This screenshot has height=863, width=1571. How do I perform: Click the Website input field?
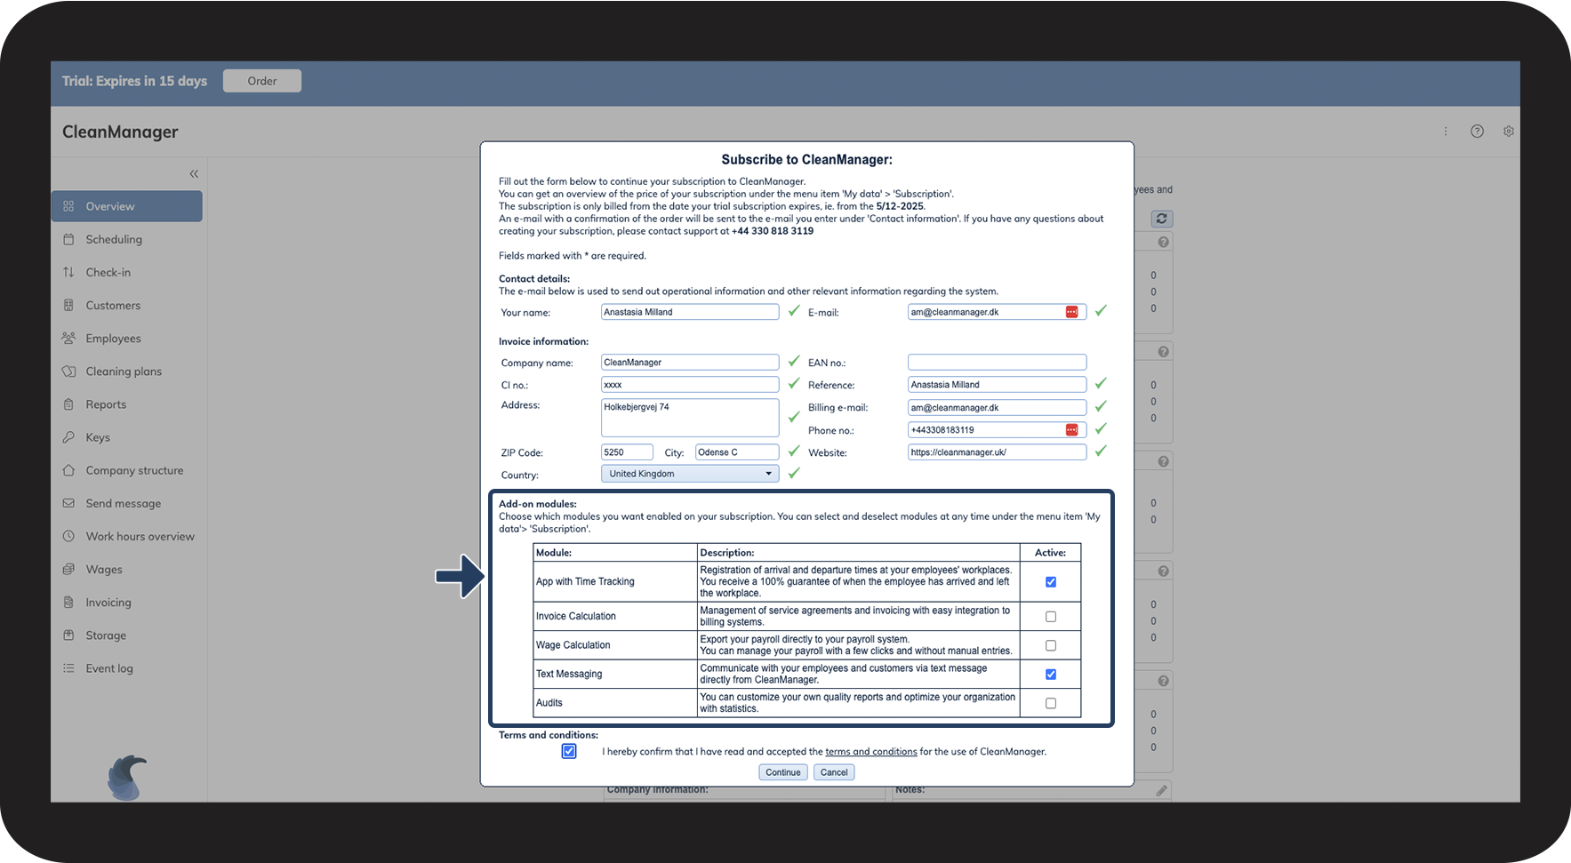(x=997, y=452)
